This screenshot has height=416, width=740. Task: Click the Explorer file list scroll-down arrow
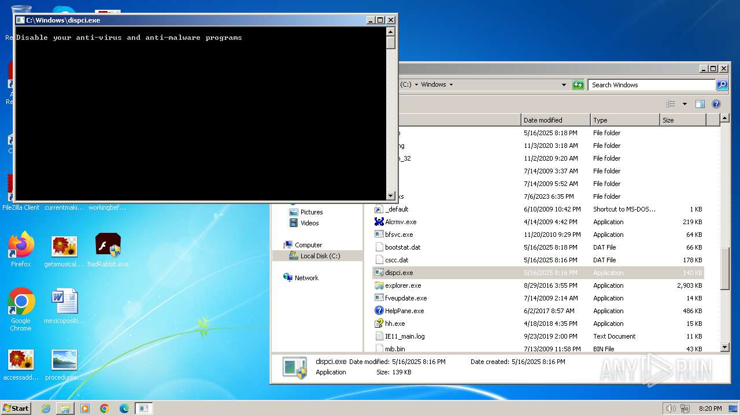pos(725,347)
